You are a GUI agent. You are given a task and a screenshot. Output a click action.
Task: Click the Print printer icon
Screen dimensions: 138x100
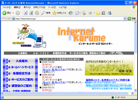(x=84, y=13)
